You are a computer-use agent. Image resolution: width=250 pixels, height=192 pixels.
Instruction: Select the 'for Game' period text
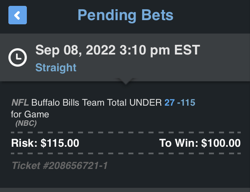pos(30,114)
